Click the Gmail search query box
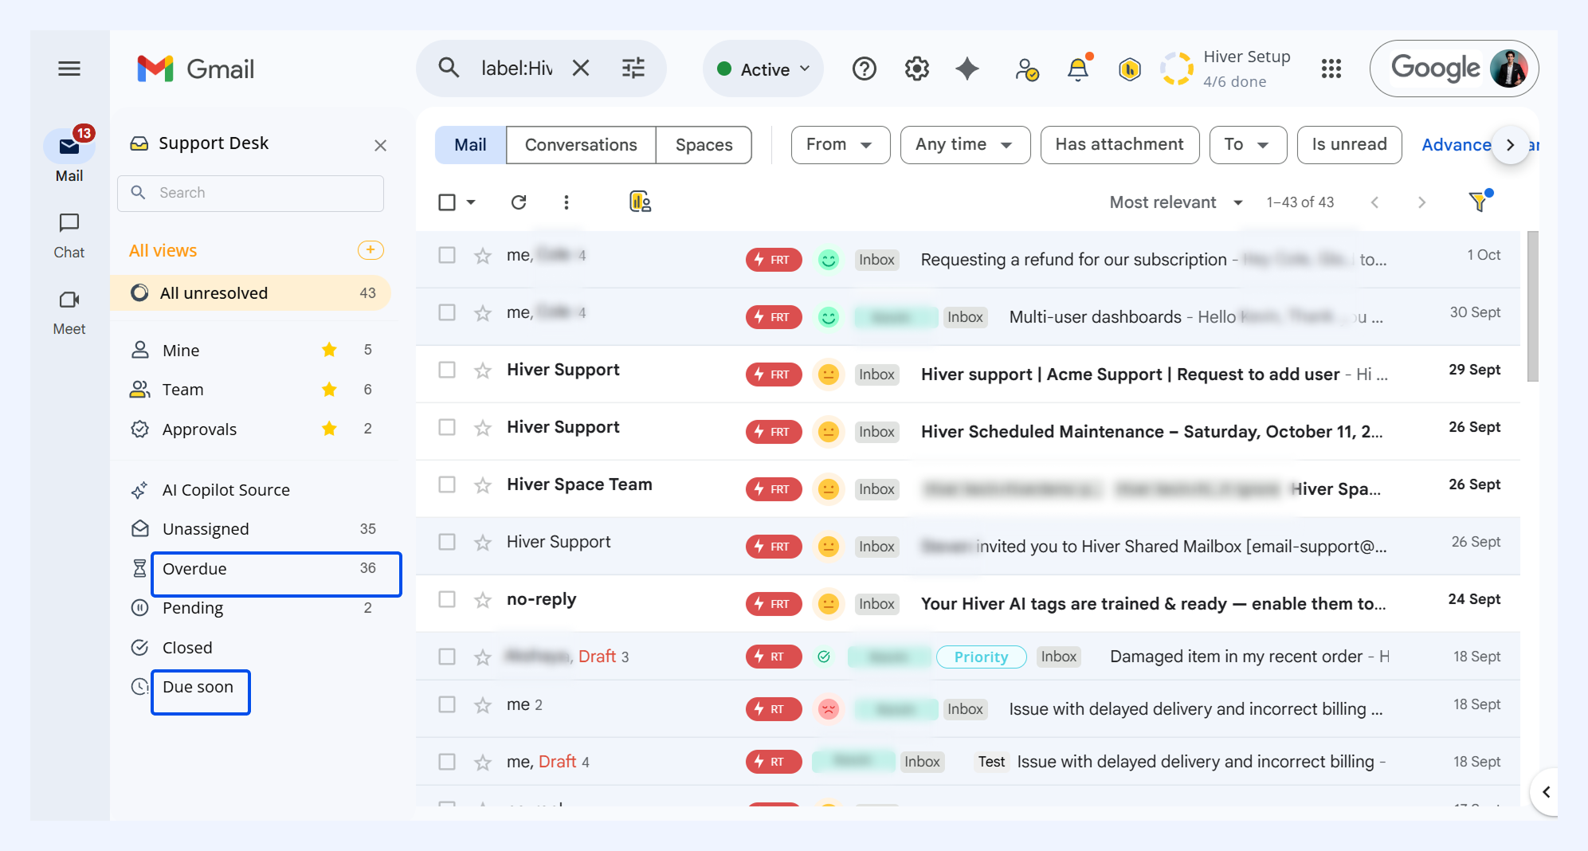 coord(516,69)
